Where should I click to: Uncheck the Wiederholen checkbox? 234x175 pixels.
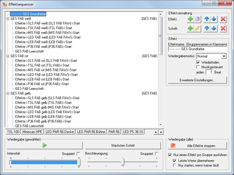coord(198,62)
